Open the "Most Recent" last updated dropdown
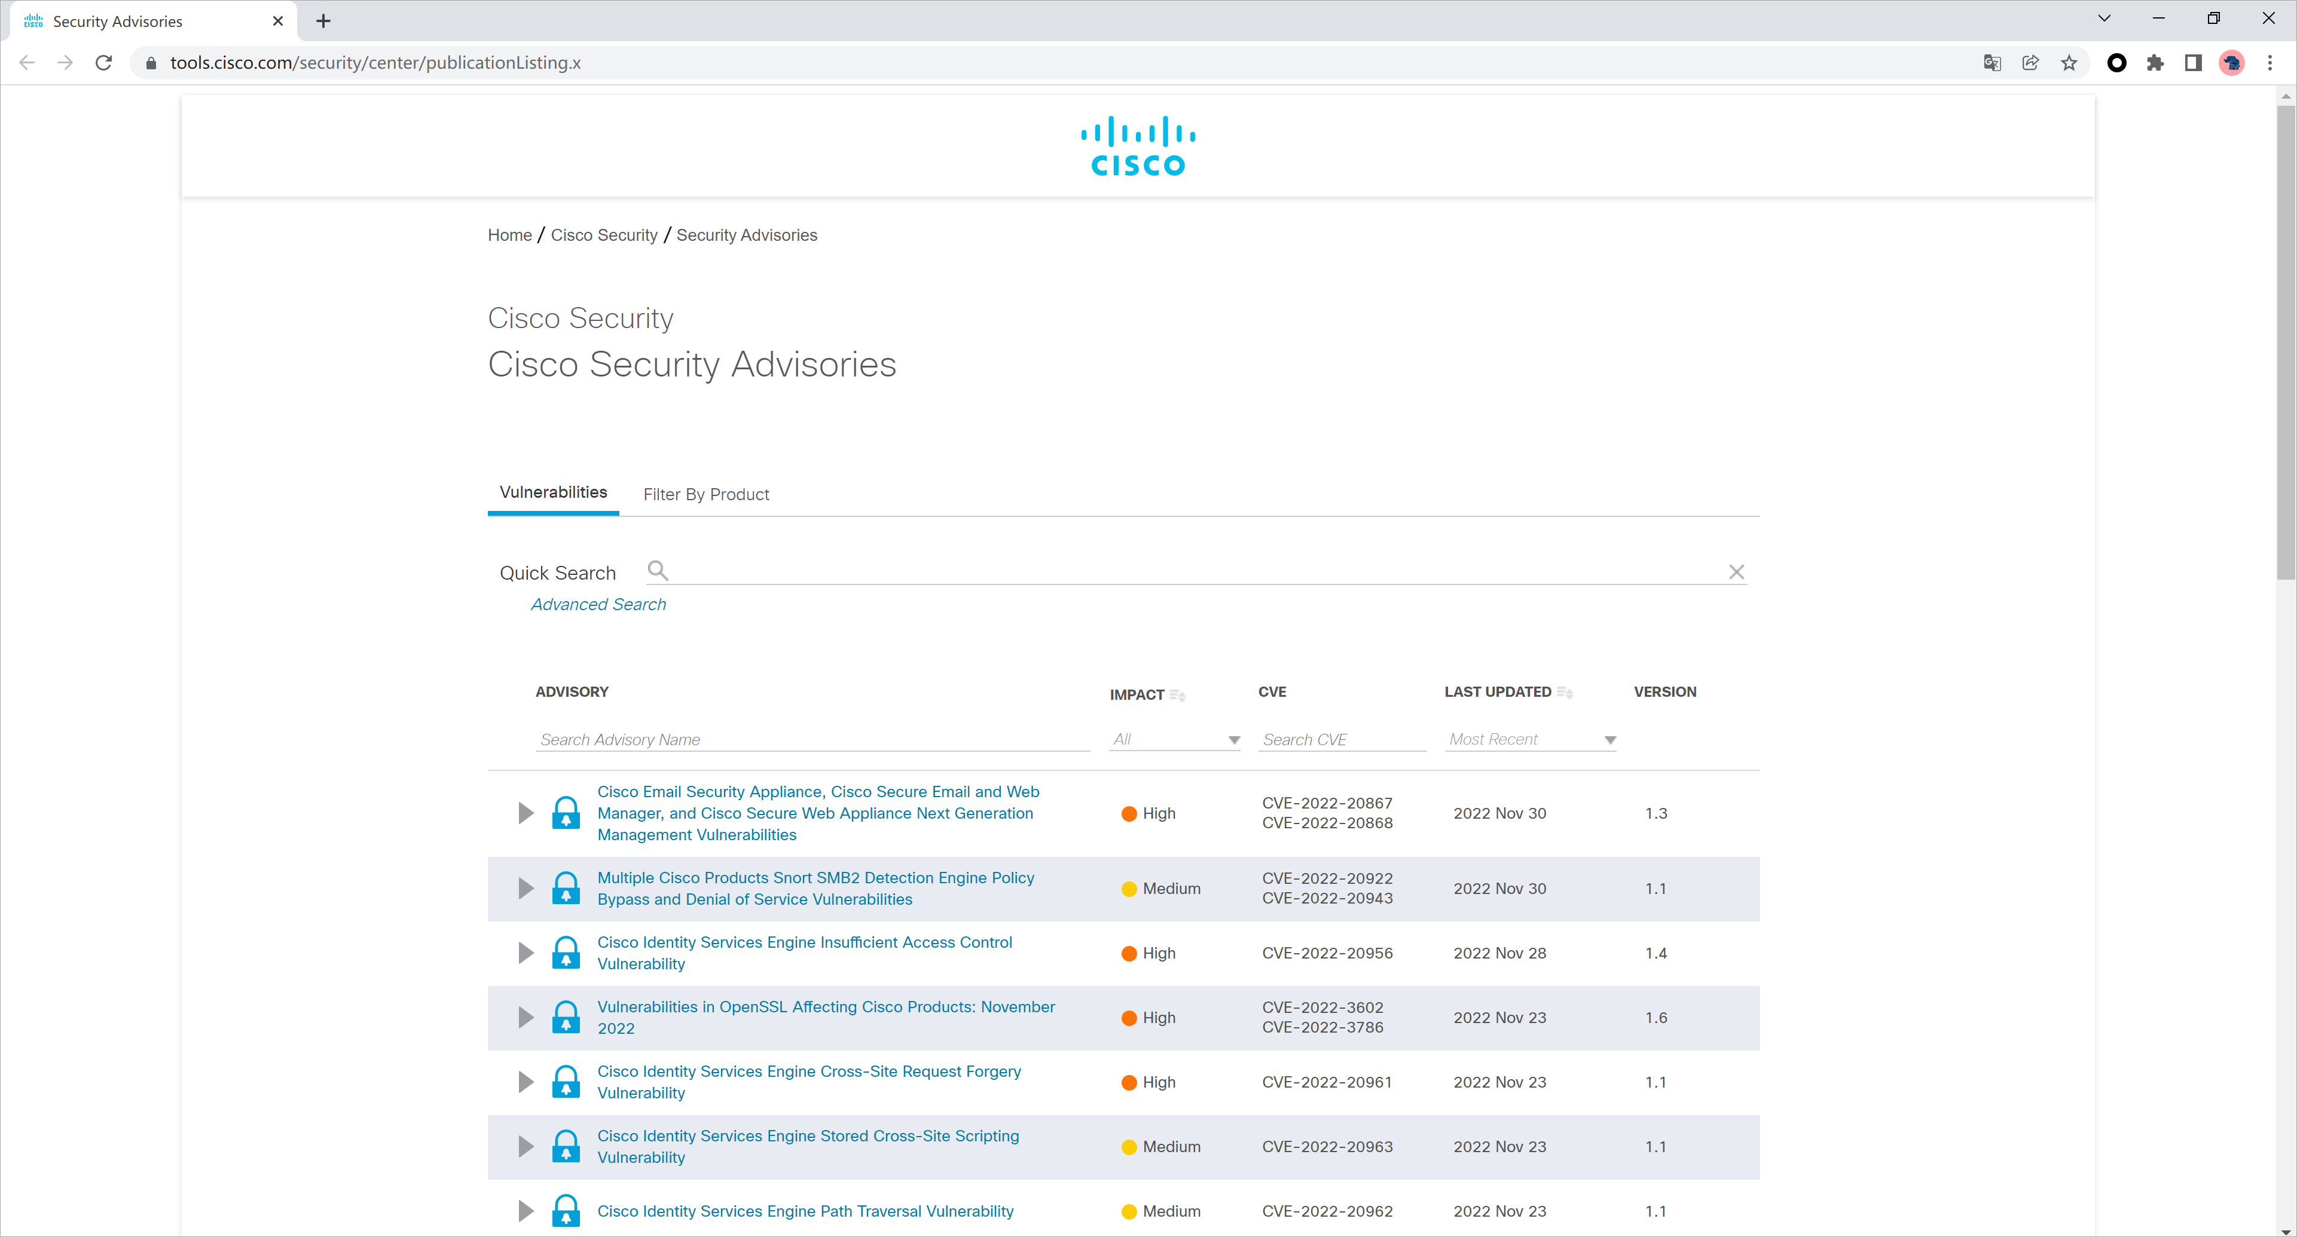This screenshot has width=2297, height=1237. pyautogui.click(x=1530, y=740)
